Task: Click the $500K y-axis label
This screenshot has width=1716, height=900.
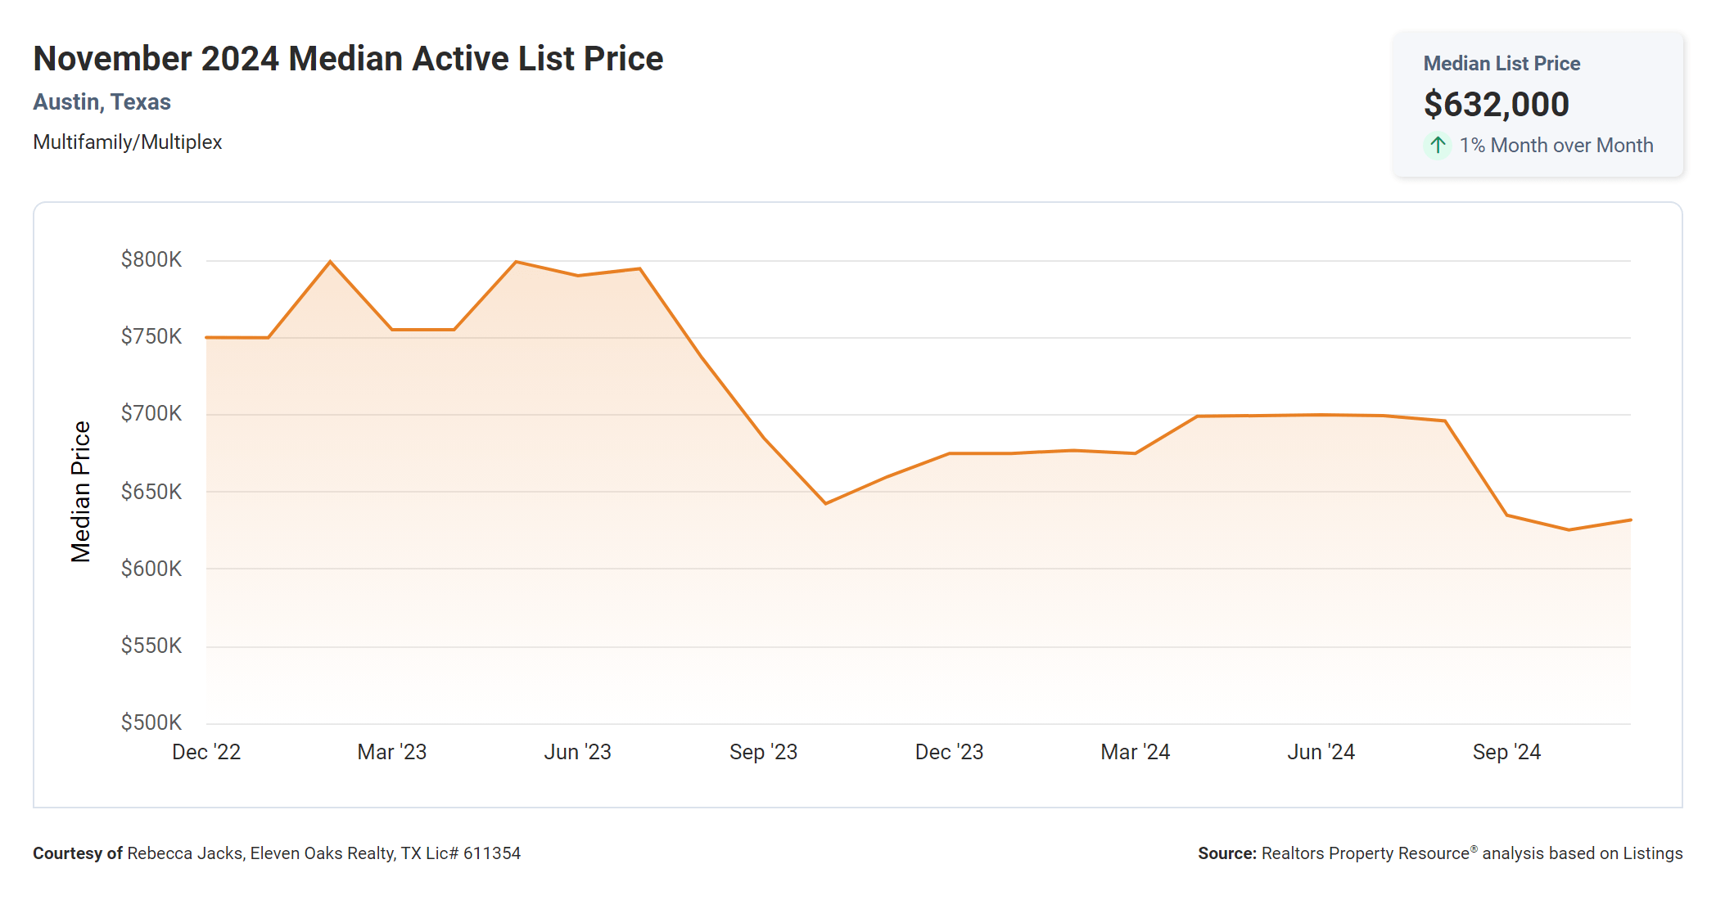Action: pyautogui.click(x=151, y=722)
